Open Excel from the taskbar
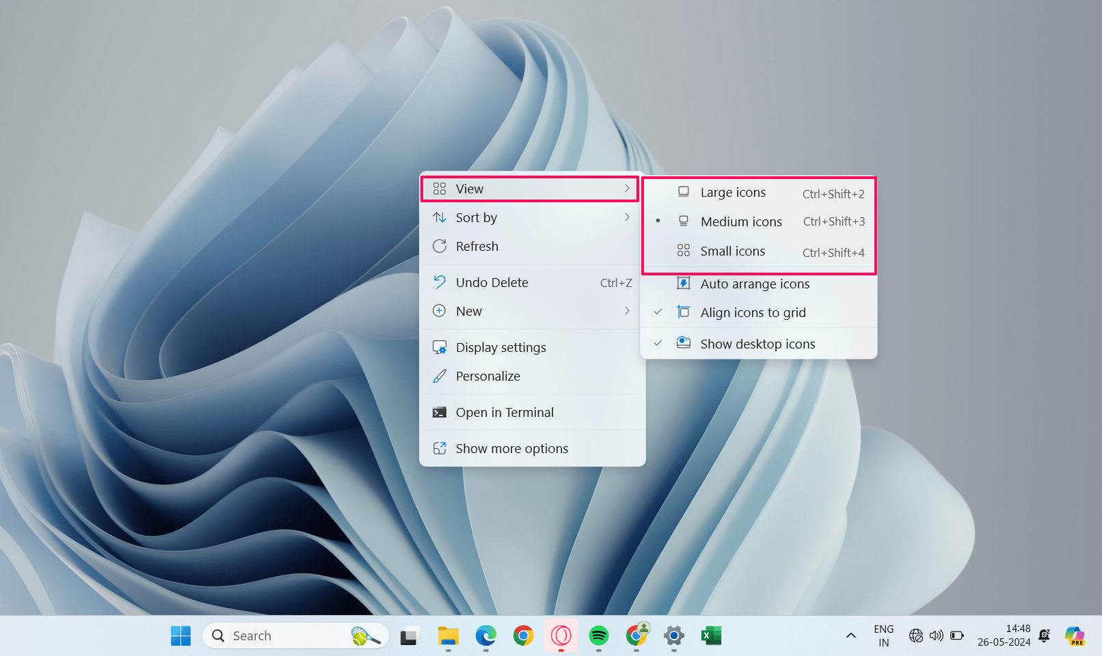 click(711, 636)
